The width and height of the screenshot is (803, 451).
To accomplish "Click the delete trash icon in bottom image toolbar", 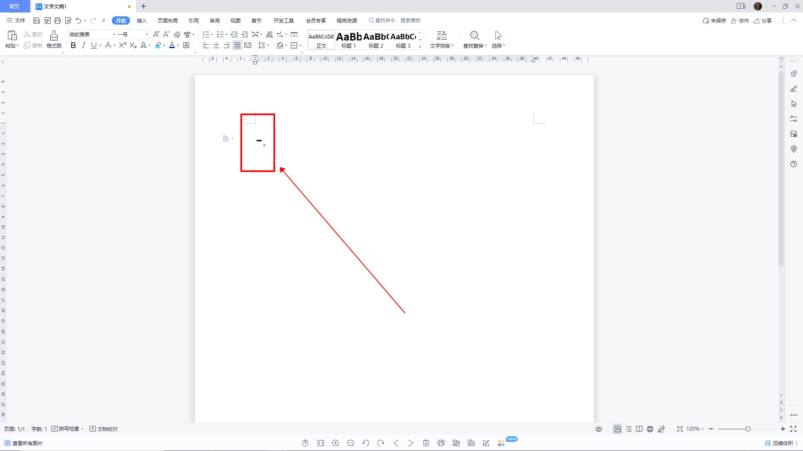I will (x=426, y=443).
